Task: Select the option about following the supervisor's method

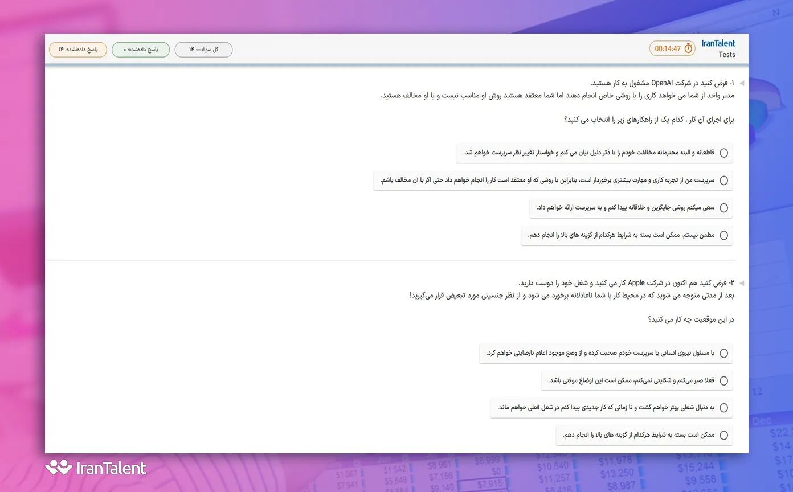Action: [723, 180]
